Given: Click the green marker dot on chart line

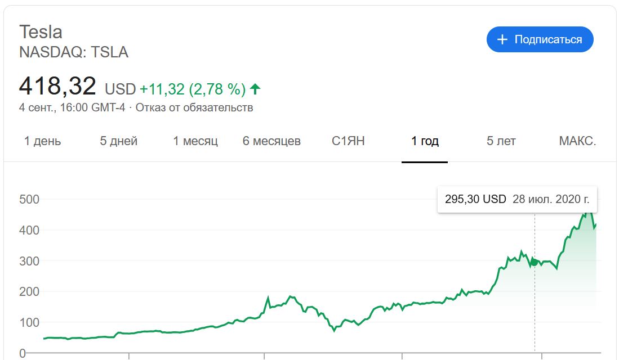Looking at the screenshot, I should click(x=535, y=262).
